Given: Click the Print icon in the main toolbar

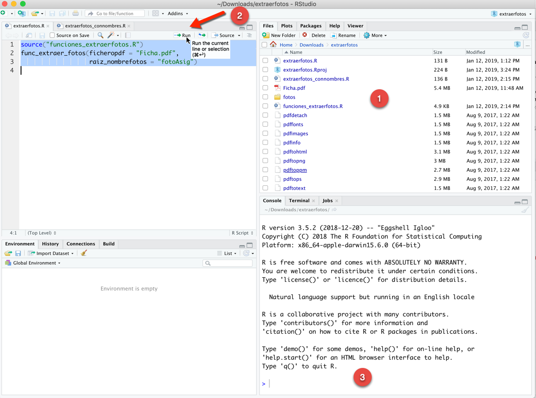Looking at the screenshot, I should pos(76,13).
